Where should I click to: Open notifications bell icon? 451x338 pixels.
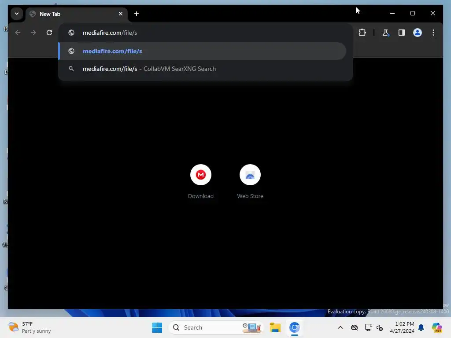(x=421, y=327)
